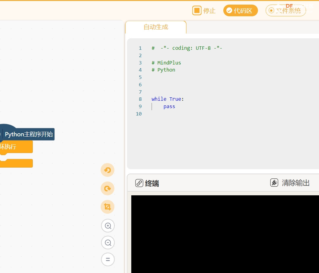Image resolution: width=319 pixels, height=273 pixels.
Task: Toggle the code area (代码区) switch
Action: [240, 10]
